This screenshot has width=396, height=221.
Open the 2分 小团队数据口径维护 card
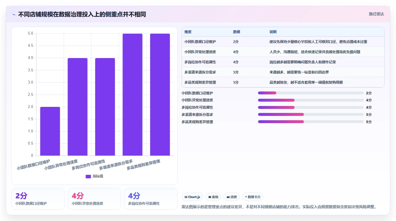click(38, 199)
